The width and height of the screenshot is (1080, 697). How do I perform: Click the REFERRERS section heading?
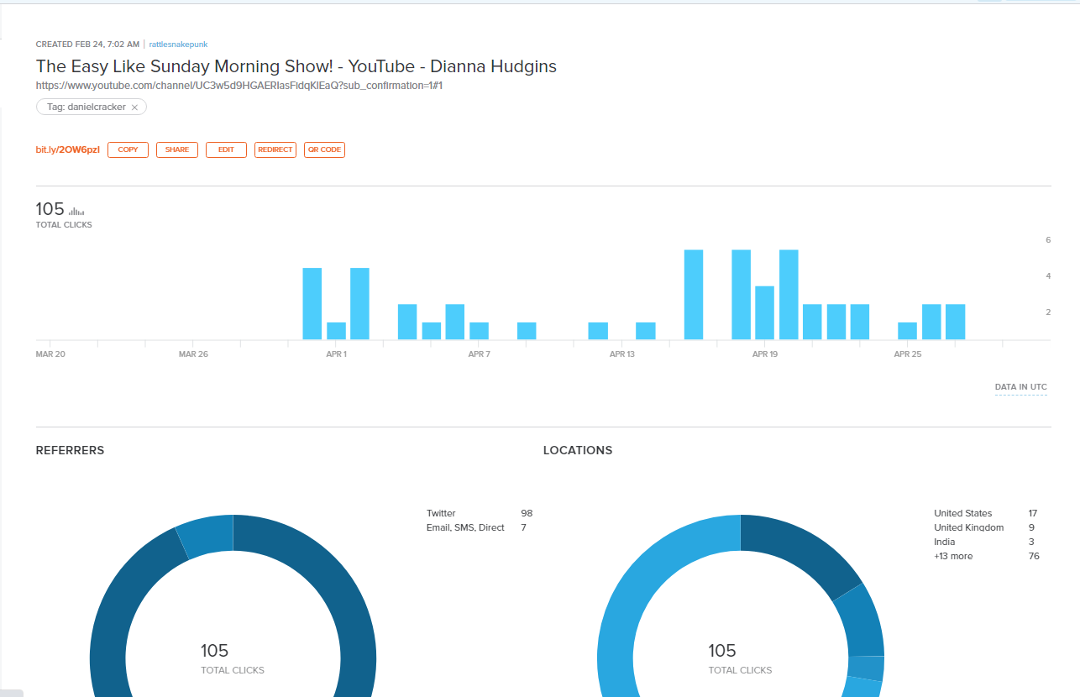point(70,450)
